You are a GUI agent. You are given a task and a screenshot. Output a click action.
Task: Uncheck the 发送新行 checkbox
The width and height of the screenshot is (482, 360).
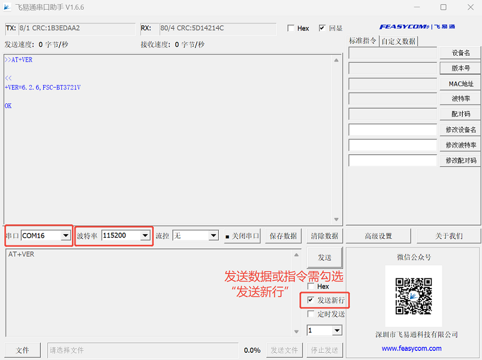[311, 300]
